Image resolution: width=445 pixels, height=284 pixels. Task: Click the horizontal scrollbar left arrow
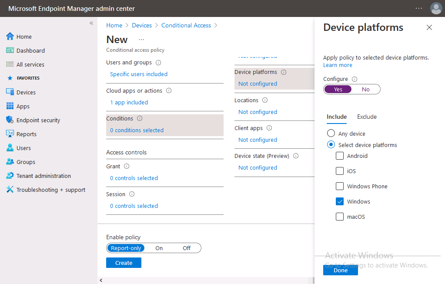pyautogui.click(x=101, y=281)
